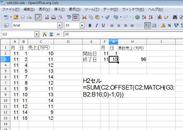Open the Function Wizard

click(x=45, y=34)
